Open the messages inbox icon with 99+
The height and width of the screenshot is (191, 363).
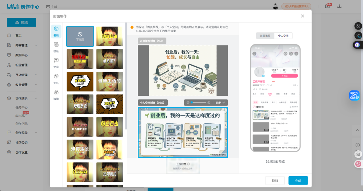[327, 6]
